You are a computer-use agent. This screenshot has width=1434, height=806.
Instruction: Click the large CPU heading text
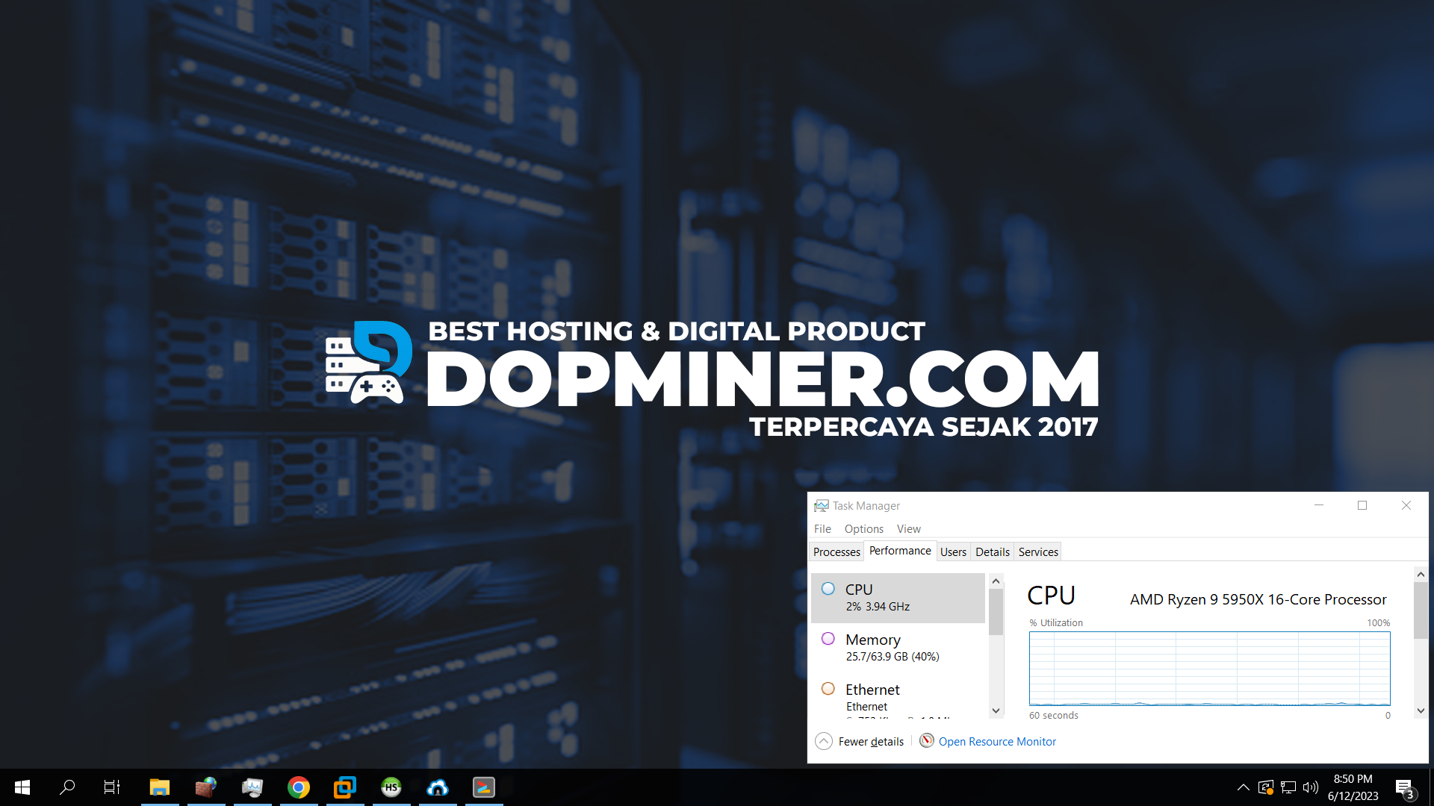[1051, 596]
